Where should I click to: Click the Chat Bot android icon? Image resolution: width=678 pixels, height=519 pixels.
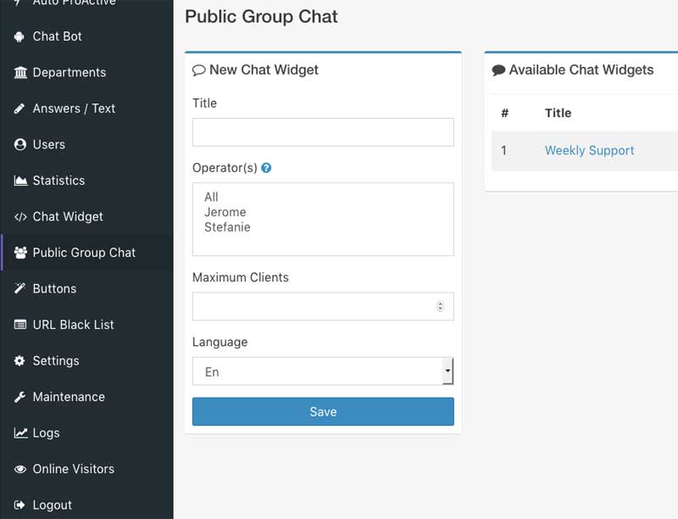(x=20, y=36)
